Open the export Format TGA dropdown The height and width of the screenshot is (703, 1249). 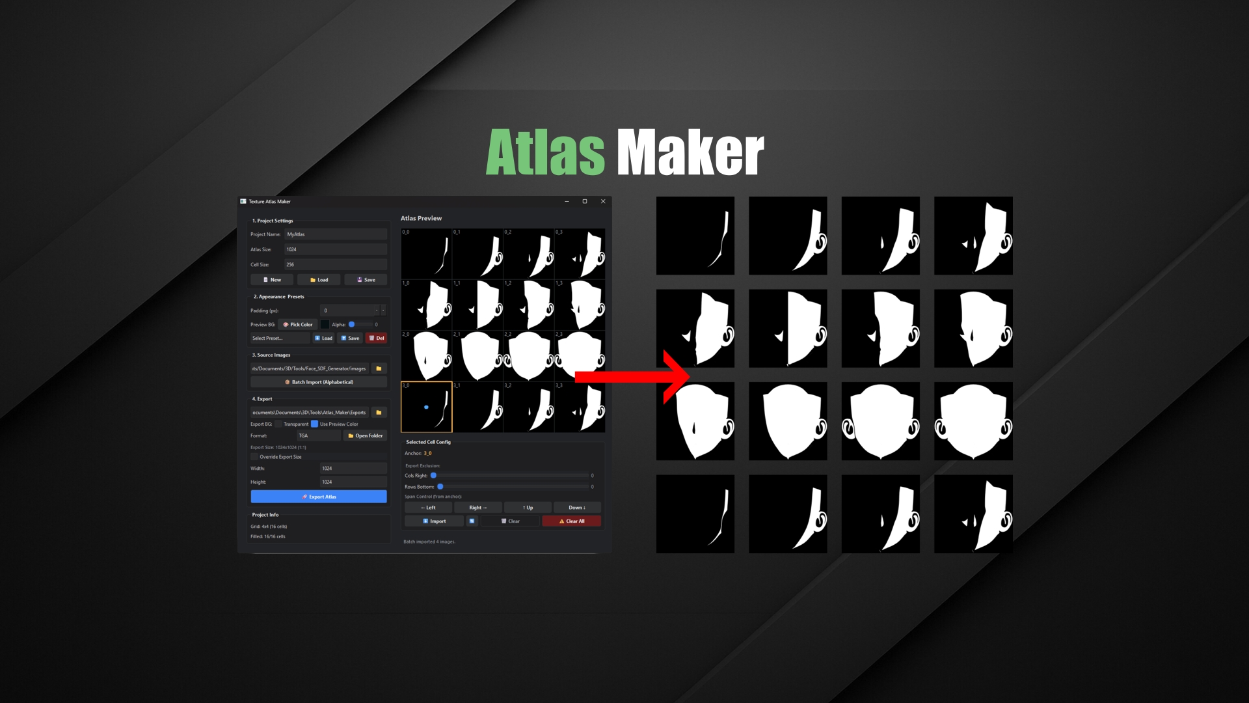318,436
